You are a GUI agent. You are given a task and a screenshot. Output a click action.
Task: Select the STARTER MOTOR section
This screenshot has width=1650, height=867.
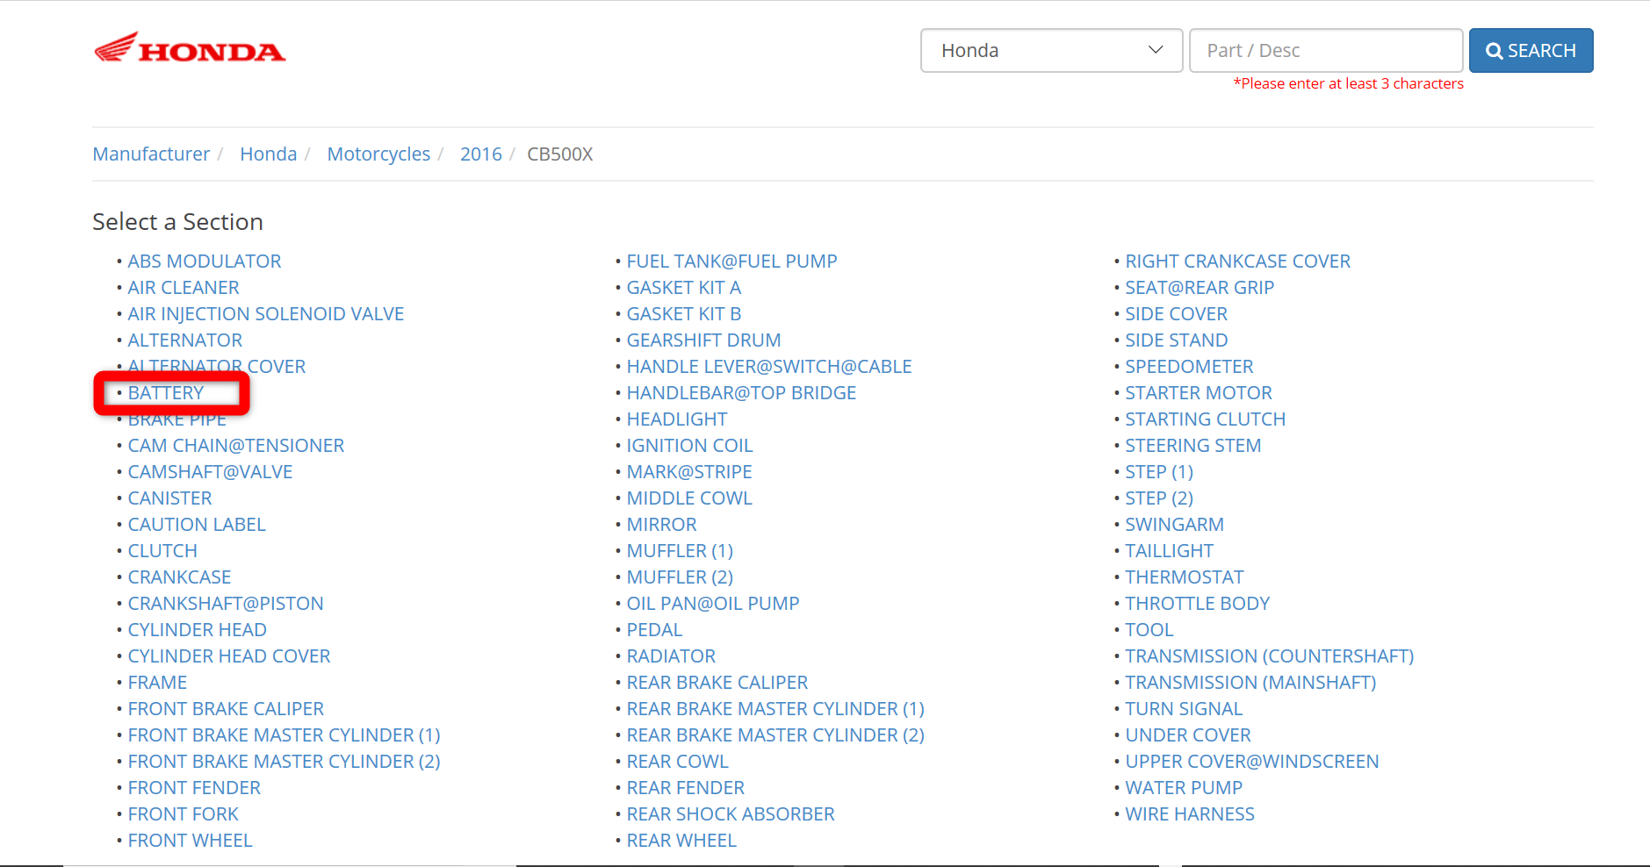(1200, 393)
